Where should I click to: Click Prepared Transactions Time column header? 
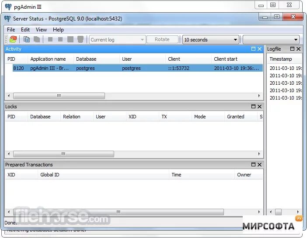click(x=202, y=175)
